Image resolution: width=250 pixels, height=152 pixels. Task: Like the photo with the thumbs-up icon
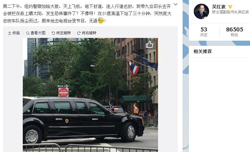[x=149, y=44]
